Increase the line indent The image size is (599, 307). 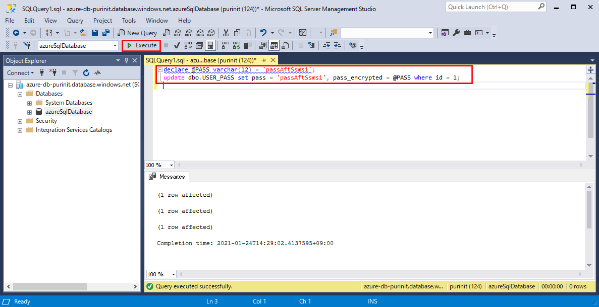coord(337,45)
